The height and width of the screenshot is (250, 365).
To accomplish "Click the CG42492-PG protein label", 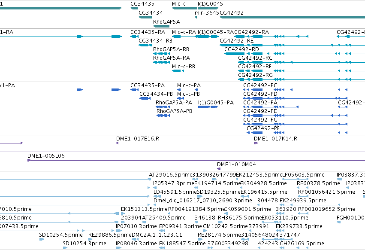I will pyautogui.click(x=260, y=120).
